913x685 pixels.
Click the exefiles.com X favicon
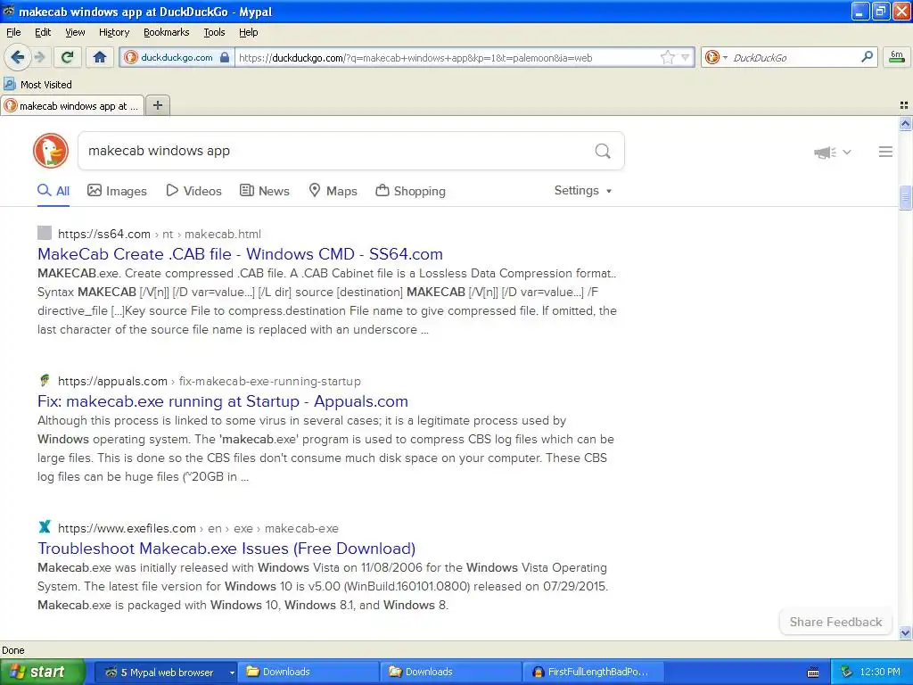45,527
